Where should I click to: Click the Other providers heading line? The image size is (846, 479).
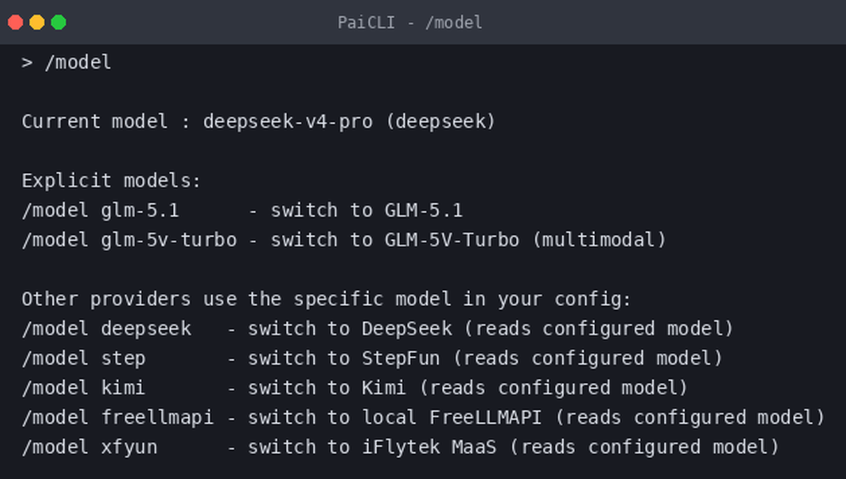pos(327,299)
